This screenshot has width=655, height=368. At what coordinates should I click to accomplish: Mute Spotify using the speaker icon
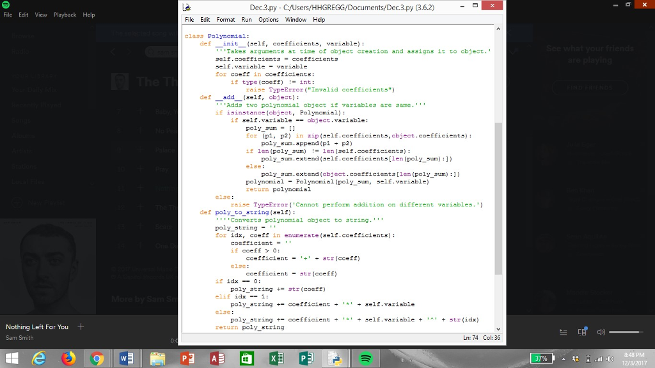pos(600,332)
